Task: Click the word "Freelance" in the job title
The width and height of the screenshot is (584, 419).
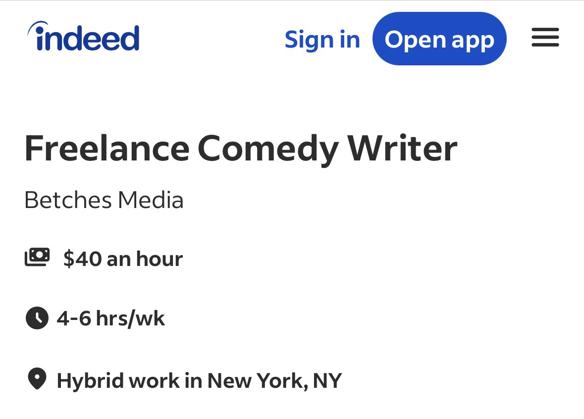Action: (106, 149)
